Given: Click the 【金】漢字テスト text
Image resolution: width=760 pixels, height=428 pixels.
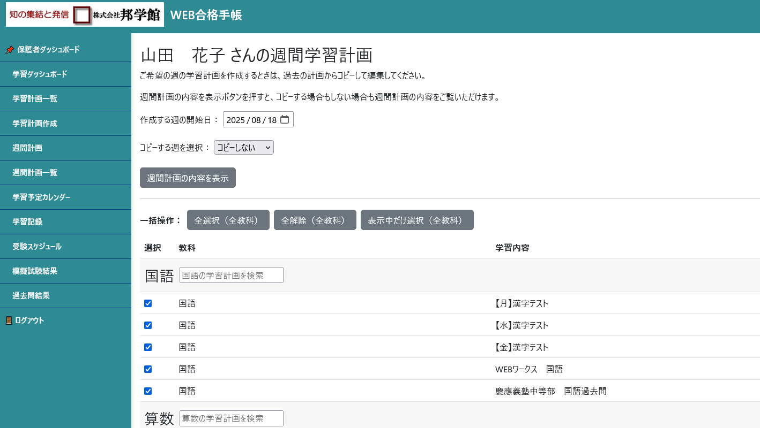Looking at the screenshot, I should (522, 347).
